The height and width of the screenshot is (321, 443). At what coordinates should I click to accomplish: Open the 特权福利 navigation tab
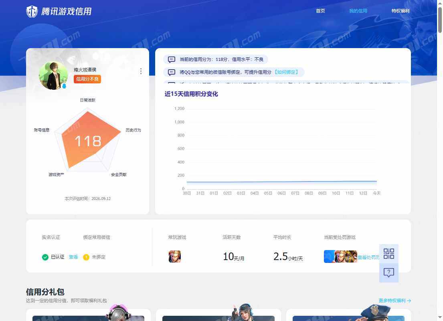[401, 11]
